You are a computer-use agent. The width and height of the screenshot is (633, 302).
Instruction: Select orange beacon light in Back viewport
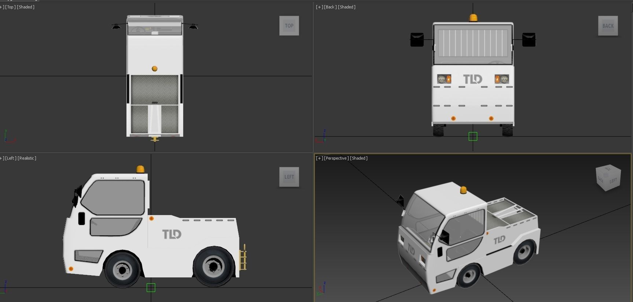pos(473,18)
